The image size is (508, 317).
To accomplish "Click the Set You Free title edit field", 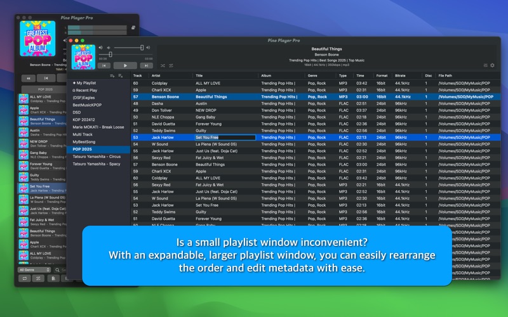I will click(225, 138).
